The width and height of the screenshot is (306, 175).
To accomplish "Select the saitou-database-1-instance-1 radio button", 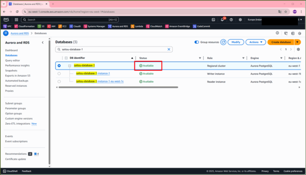I will (59, 74).
